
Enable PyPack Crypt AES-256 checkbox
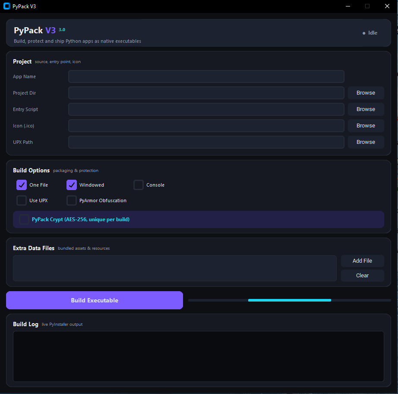tap(24, 219)
